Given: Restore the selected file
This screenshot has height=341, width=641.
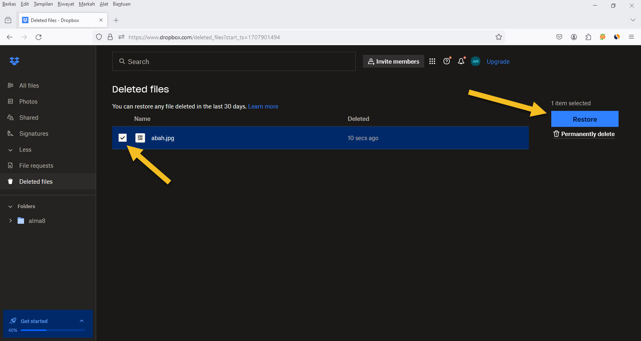Looking at the screenshot, I should pos(585,119).
